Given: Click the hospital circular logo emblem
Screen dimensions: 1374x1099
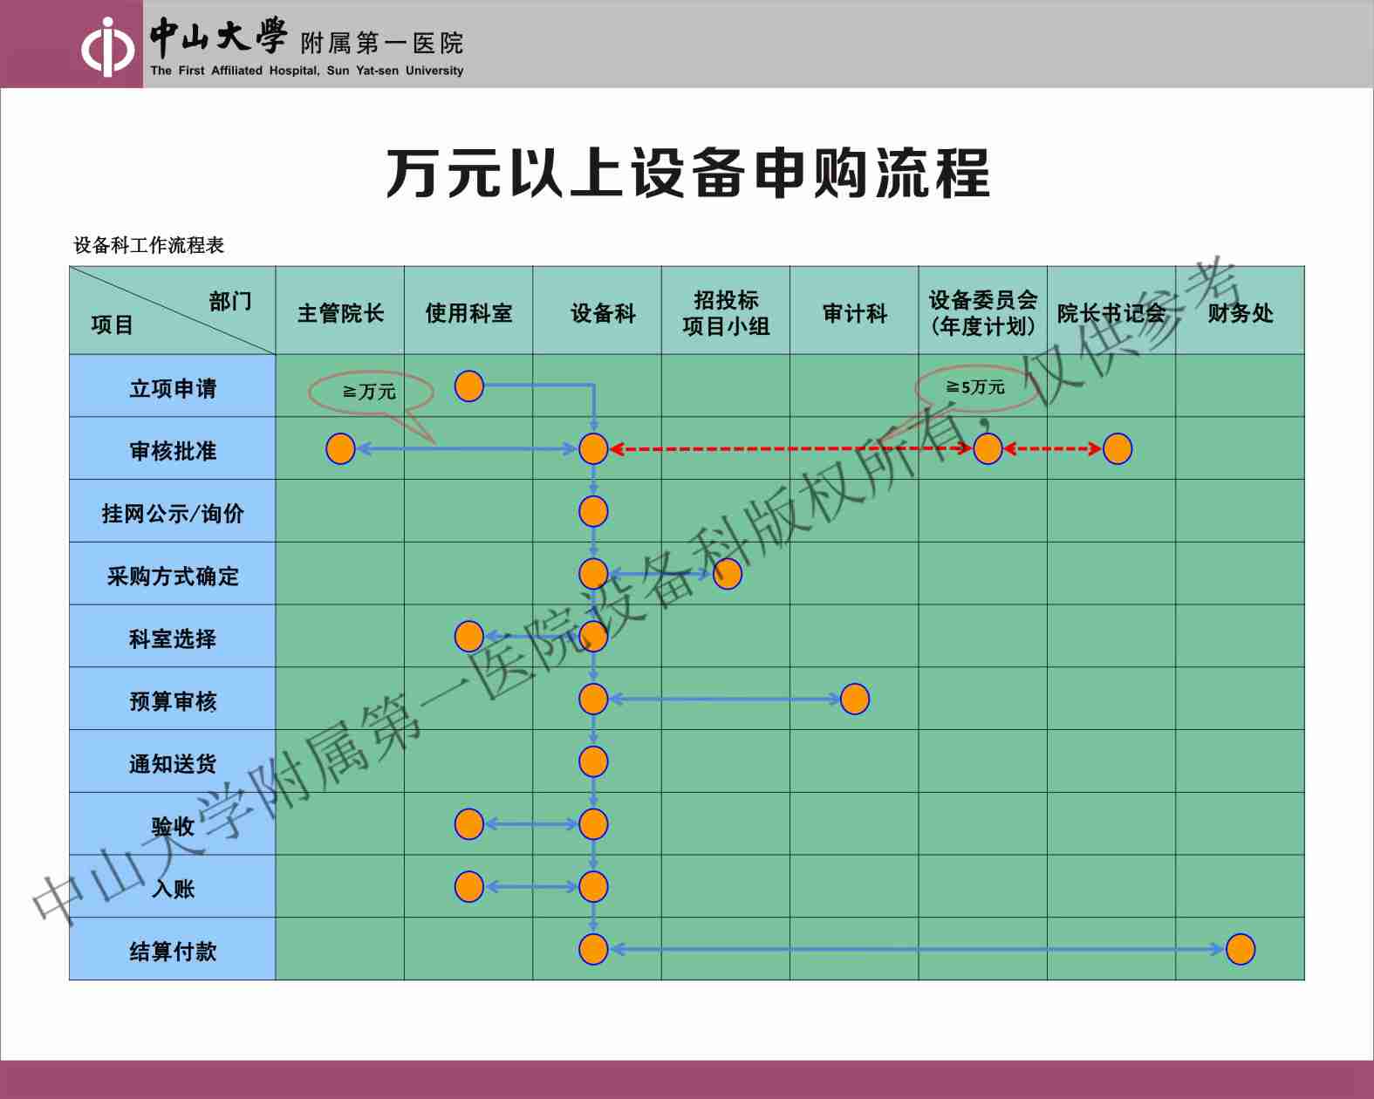Looking at the screenshot, I should pos(107,47).
